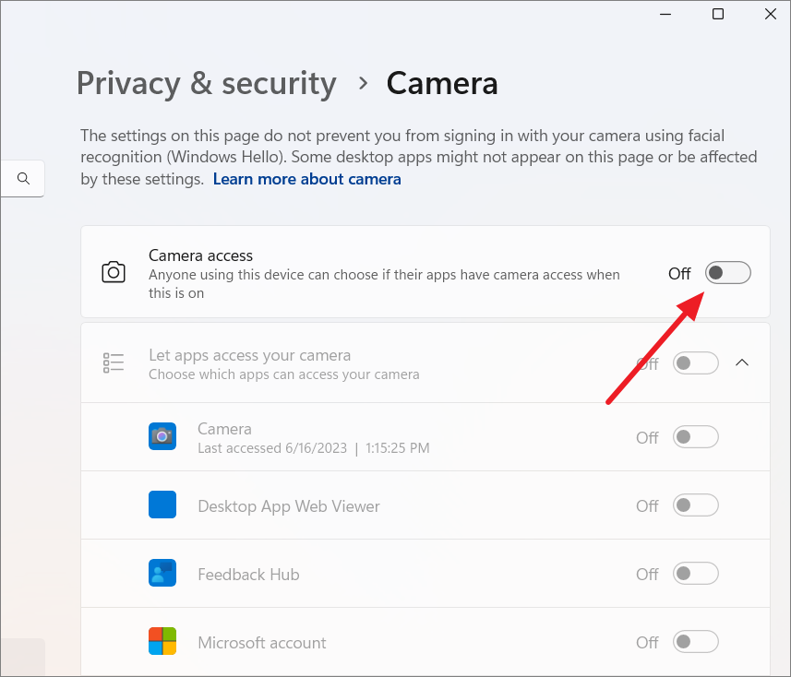Open the Learn more about camera link
This screenshot has height=677, width=791.
click(x=306, y=178)
